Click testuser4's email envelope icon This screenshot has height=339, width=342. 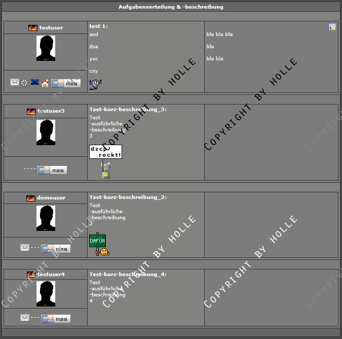24,318
